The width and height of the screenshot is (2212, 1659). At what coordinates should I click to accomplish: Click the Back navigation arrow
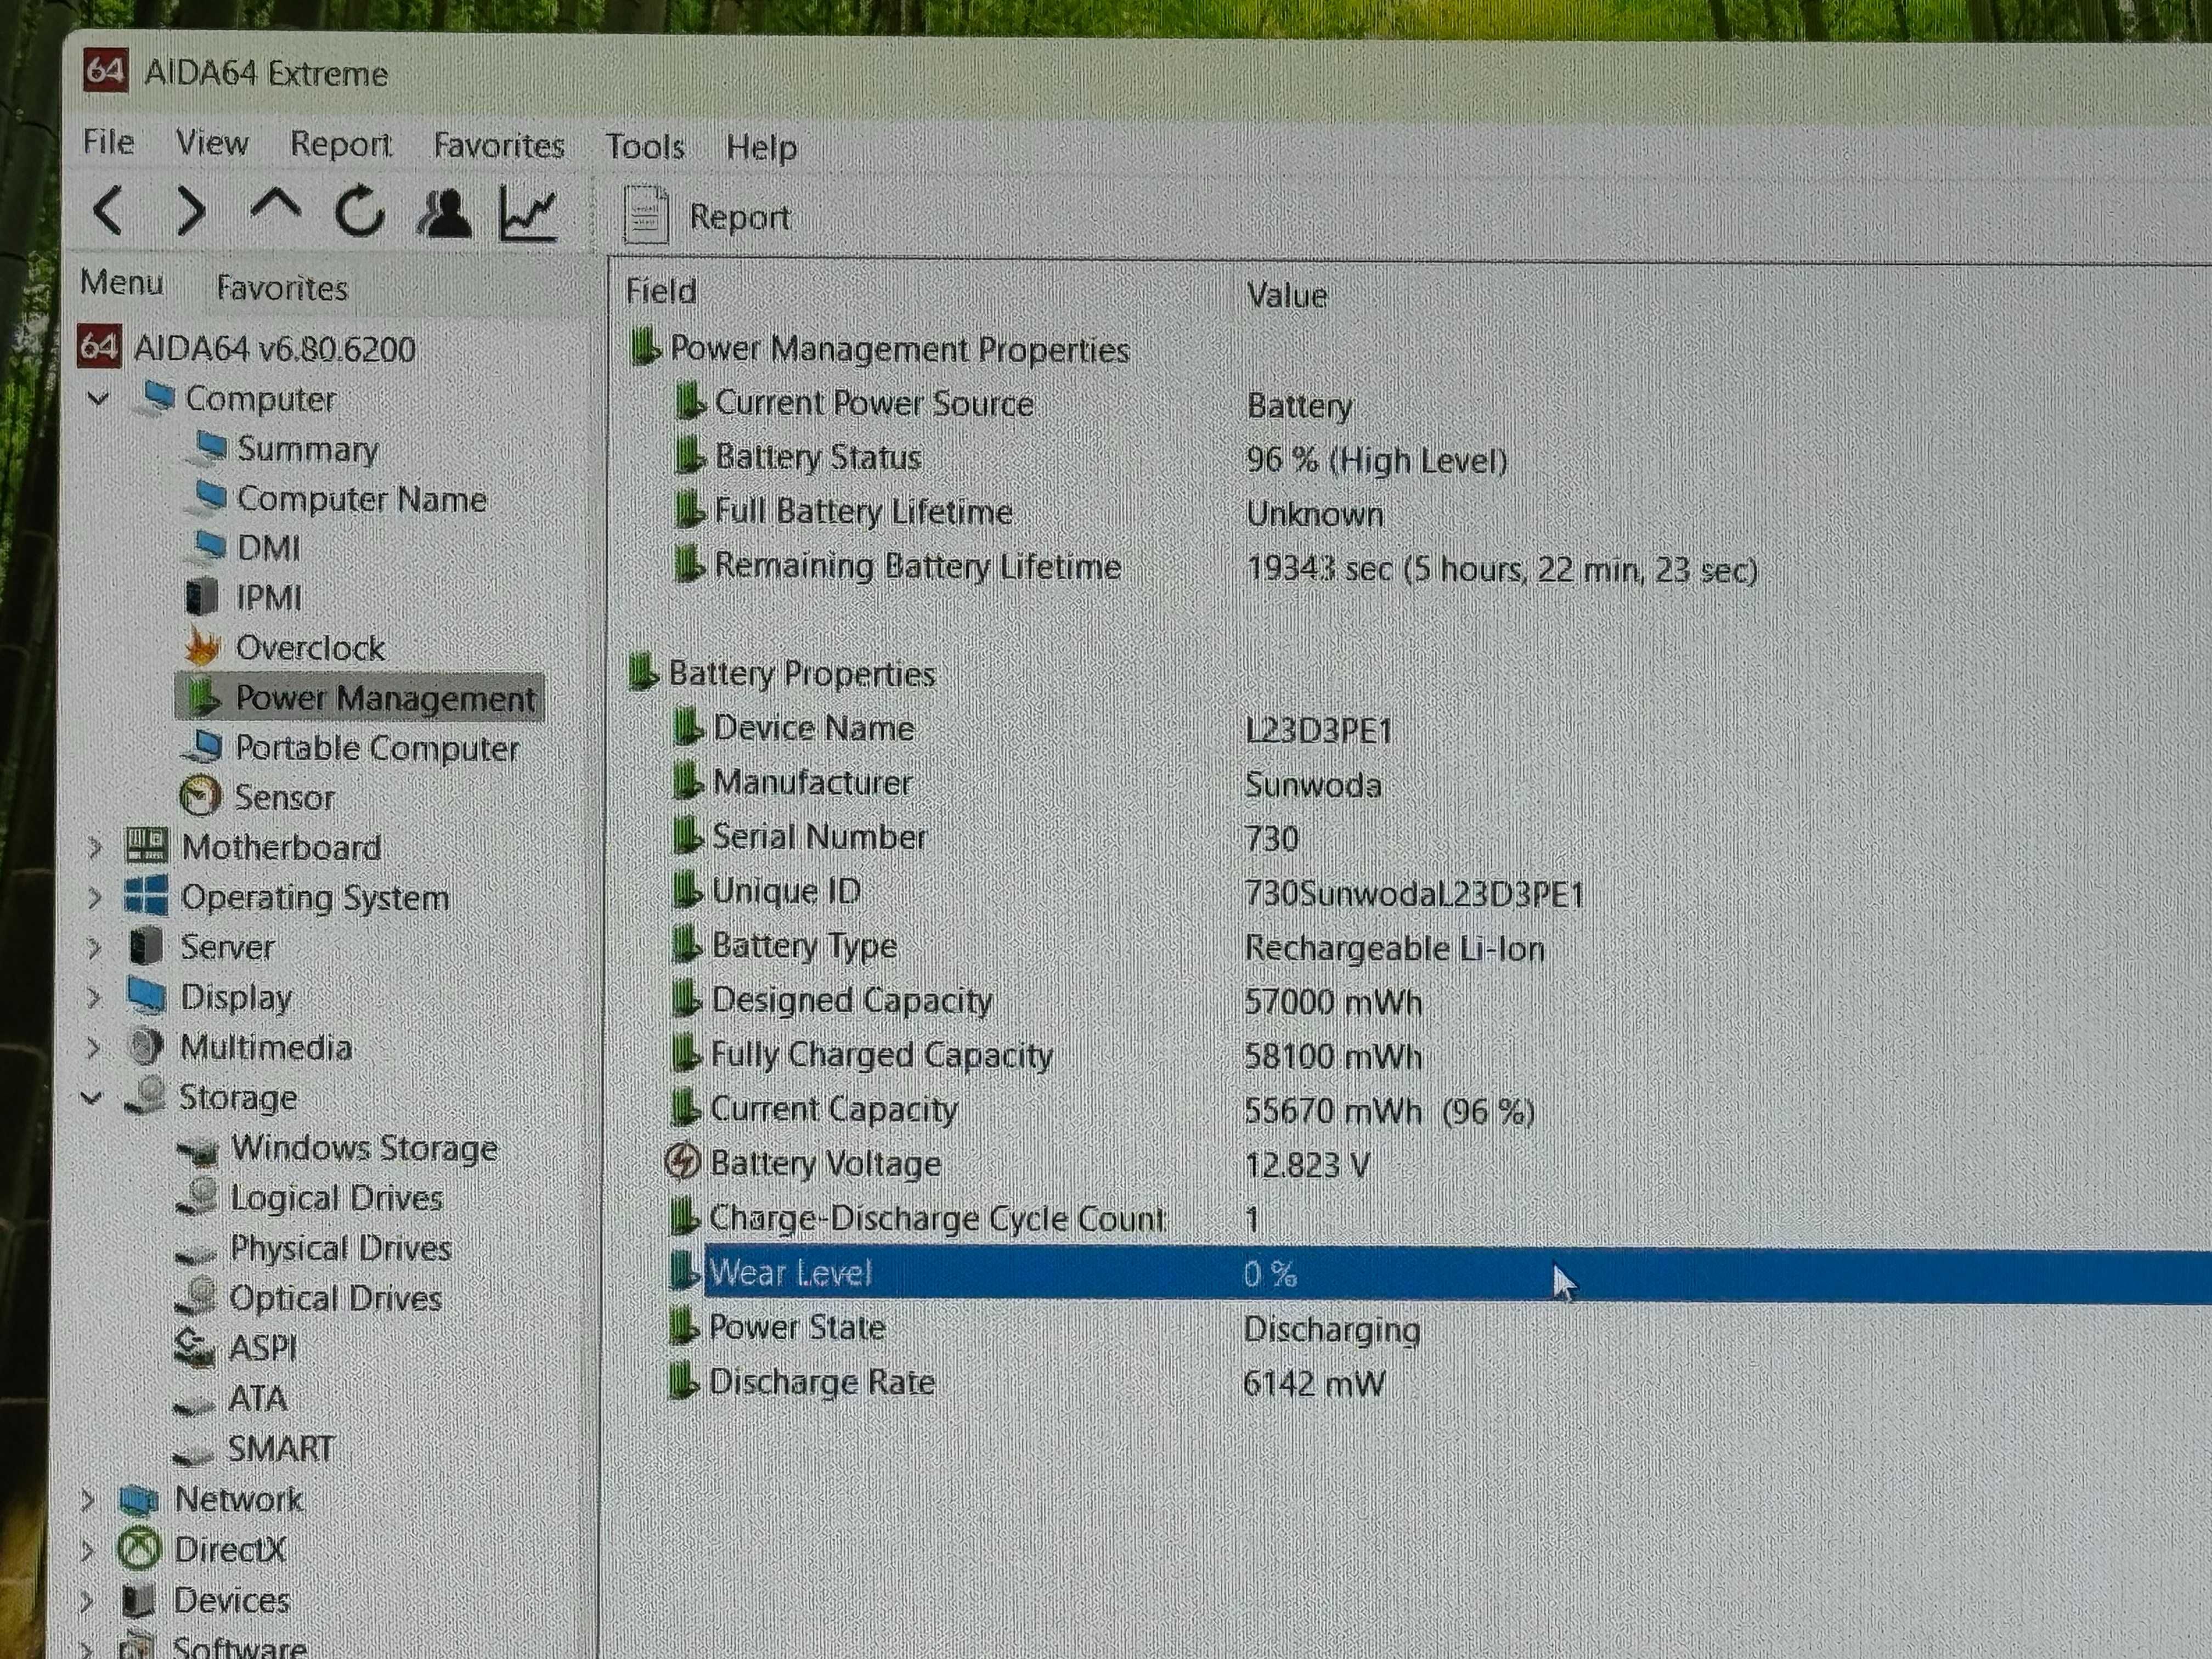point(108,210)
